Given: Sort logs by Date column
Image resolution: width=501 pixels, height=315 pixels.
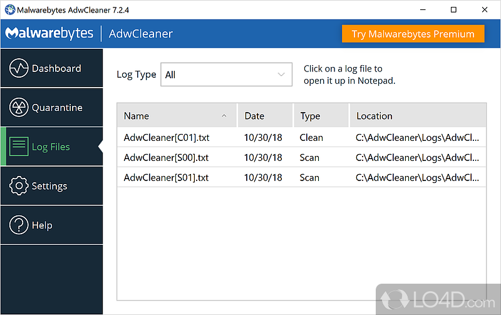Looking at the screenshot, I should (254, 116).
